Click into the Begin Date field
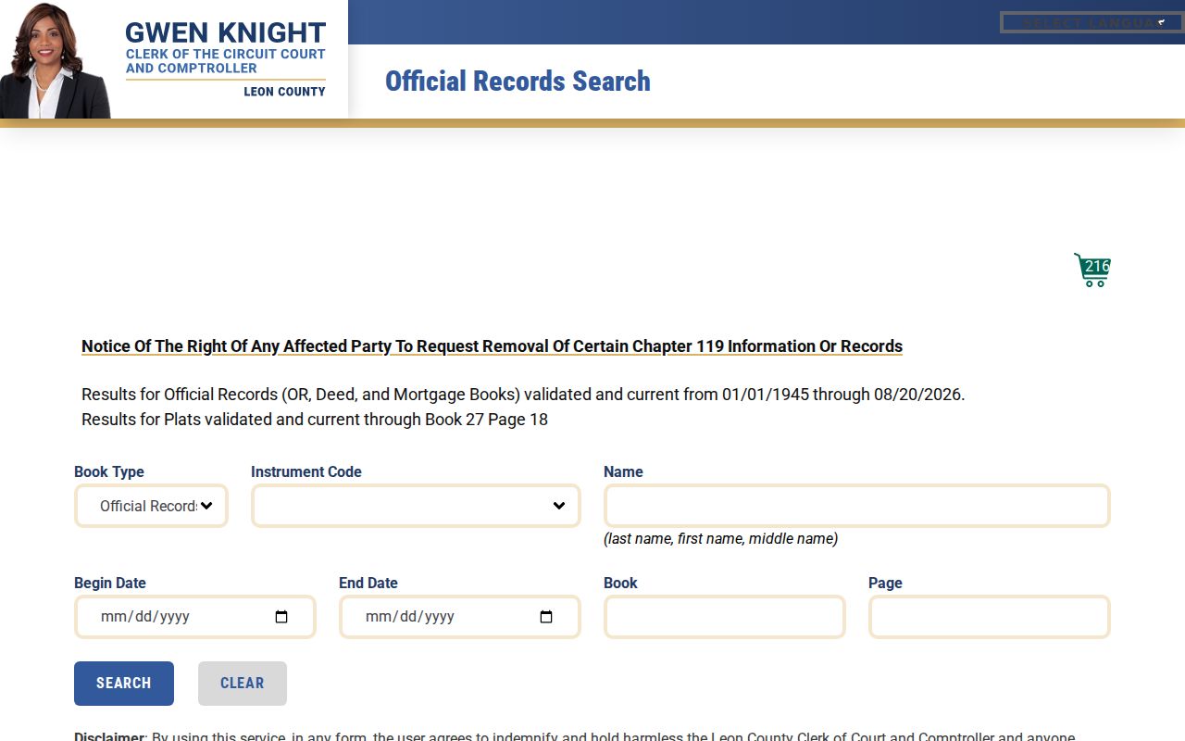1185x741 pixels. (x=195, y=617)
